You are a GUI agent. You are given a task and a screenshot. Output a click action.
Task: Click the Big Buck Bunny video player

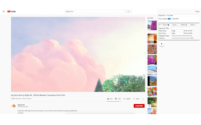pyautogui.click(x=78, y=54)
